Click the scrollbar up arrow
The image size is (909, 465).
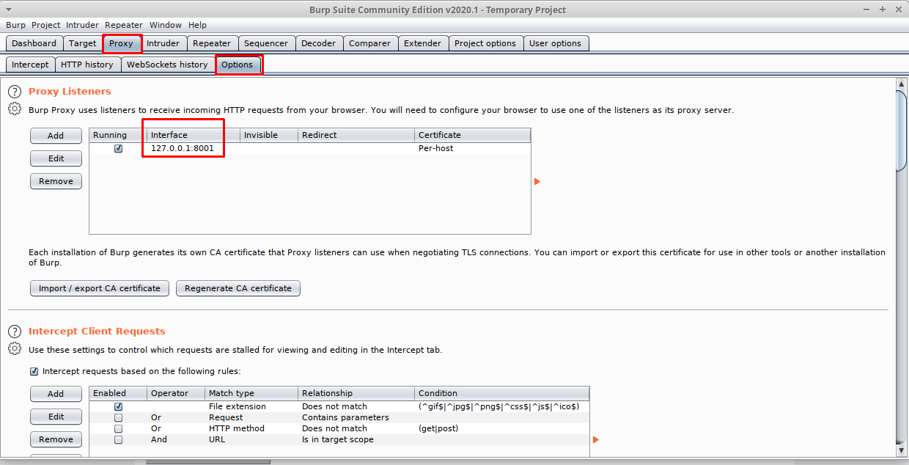click(902, 85)
